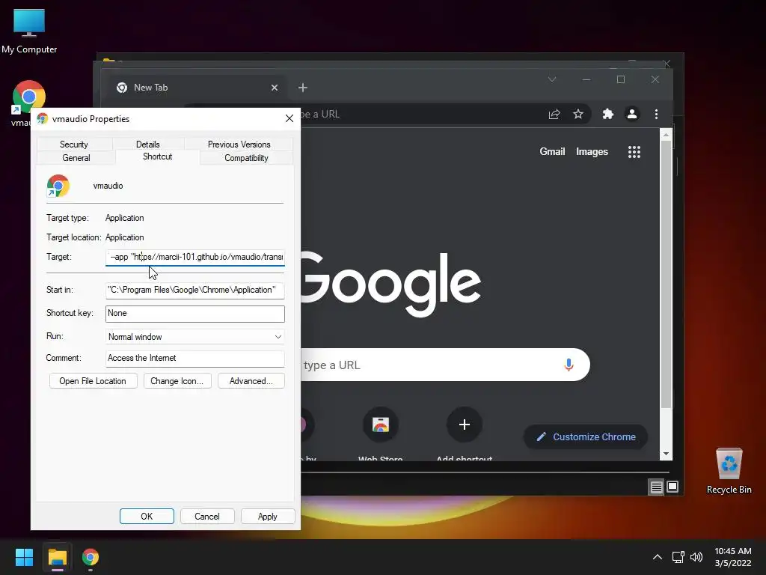Image resolution: width=766 pixels, height=575 pixels.
Task: Select the Shortcut tab
Action: [x=157, y=156]
